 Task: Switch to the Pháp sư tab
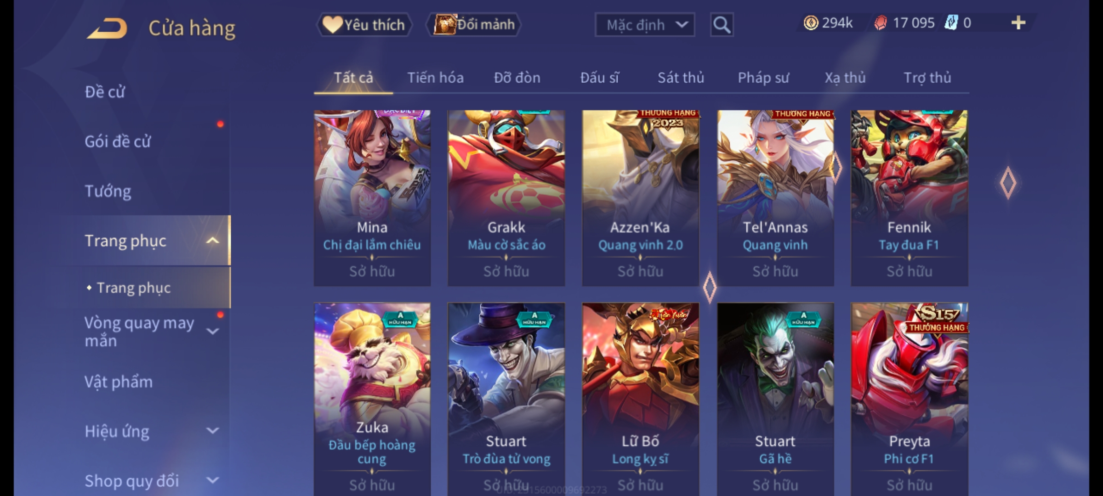point(763,78)
